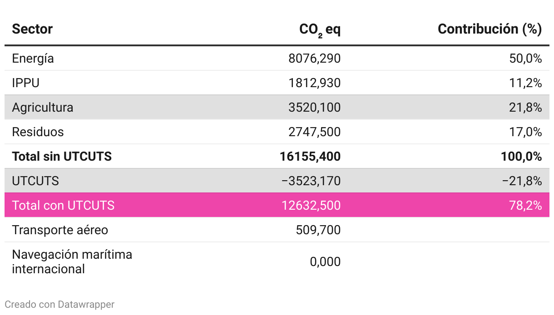The width and height of the screenshot is (554, 315).
Task: Select the Agricultura row label
Action: (x=43, y=108)
